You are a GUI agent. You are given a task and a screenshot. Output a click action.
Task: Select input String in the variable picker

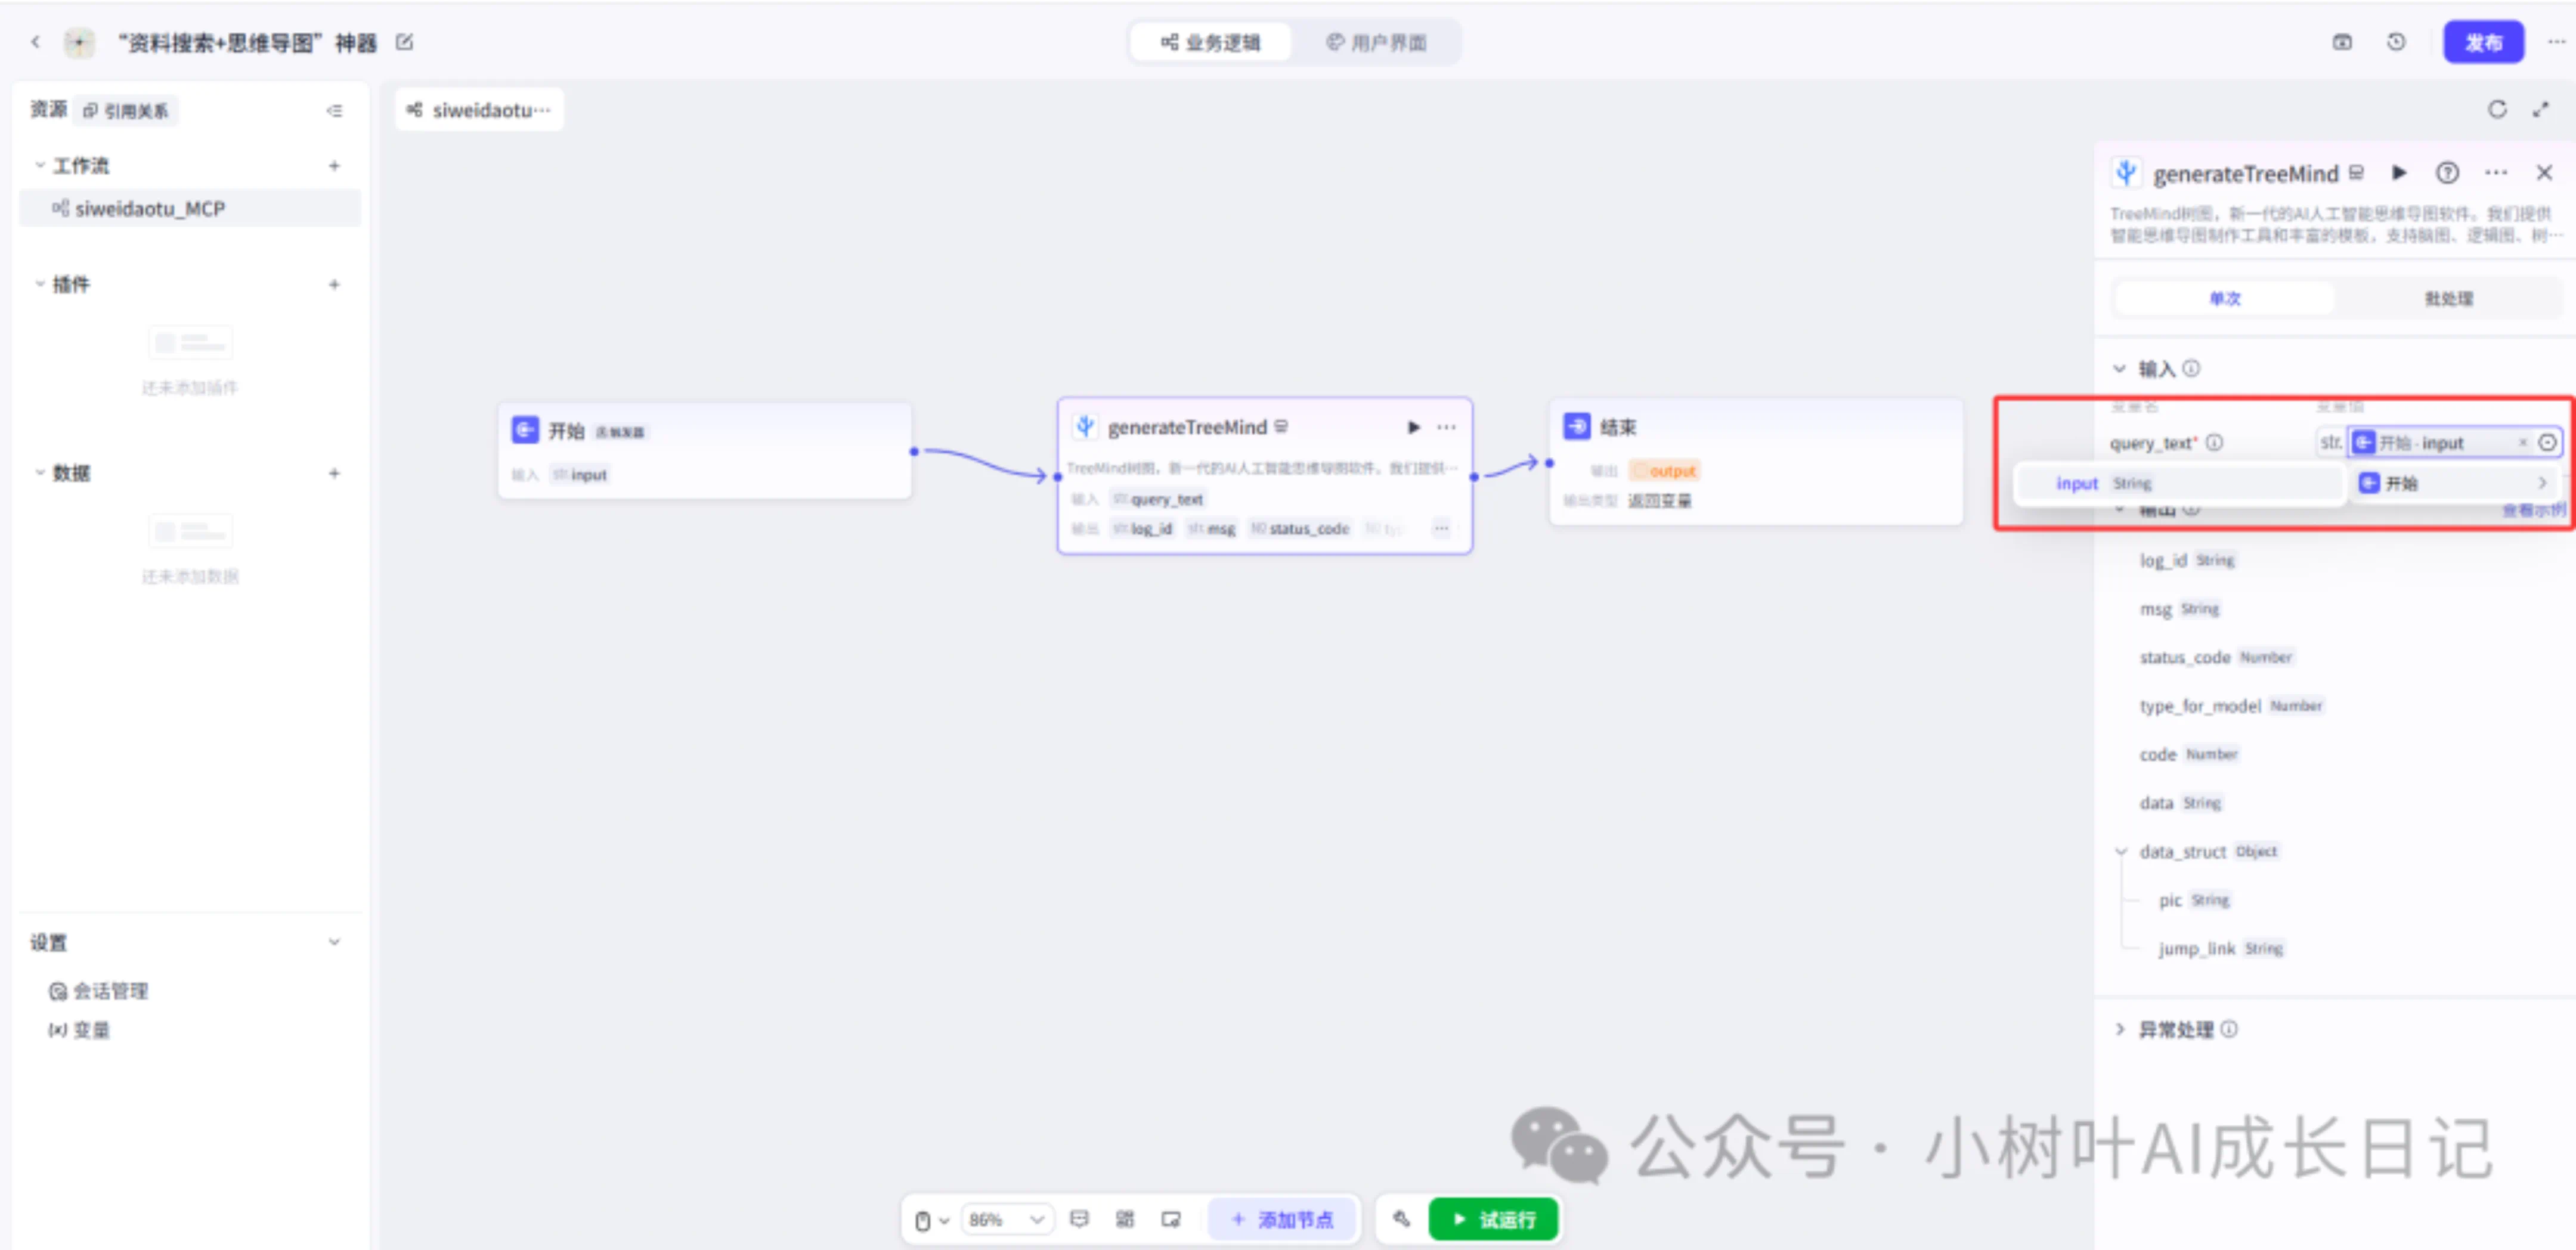click(x=2180, y=483)
